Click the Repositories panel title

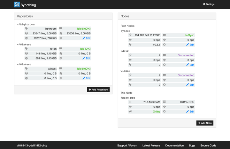(x=25, y=16)
